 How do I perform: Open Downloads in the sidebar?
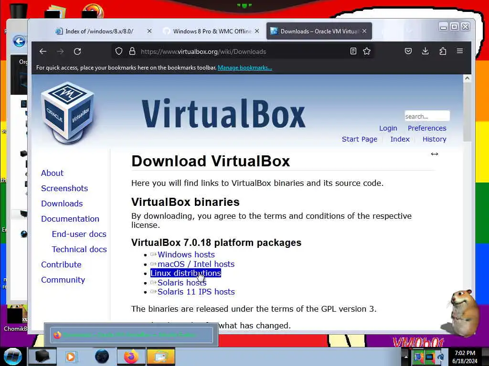pos(62,203)
